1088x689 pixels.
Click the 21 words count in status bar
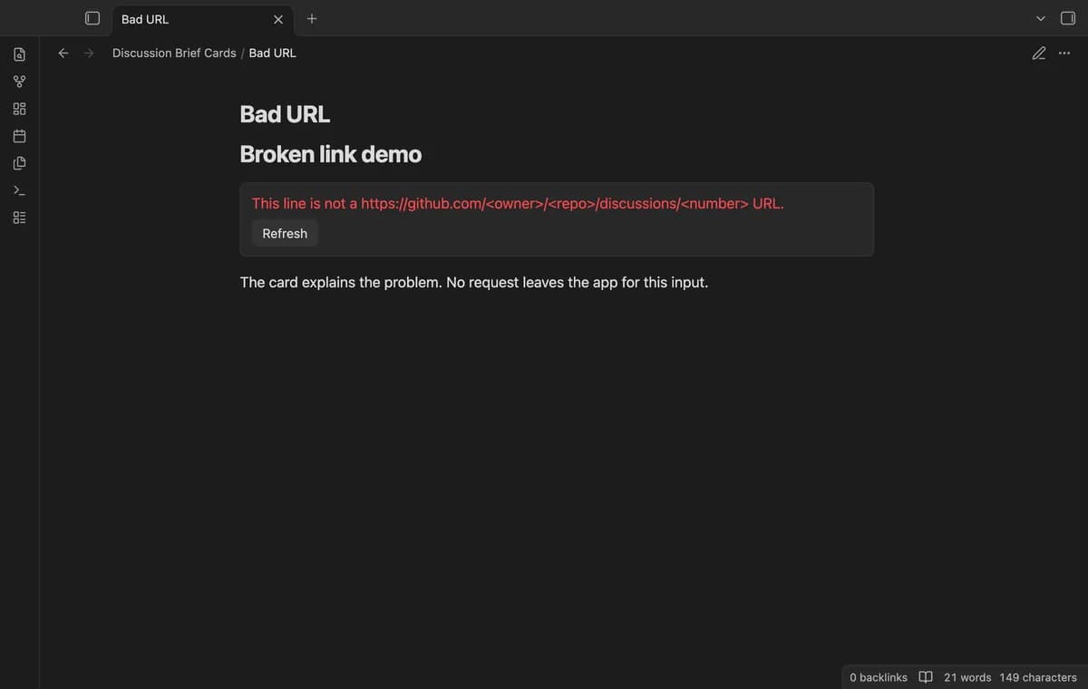tap(967, 677)
